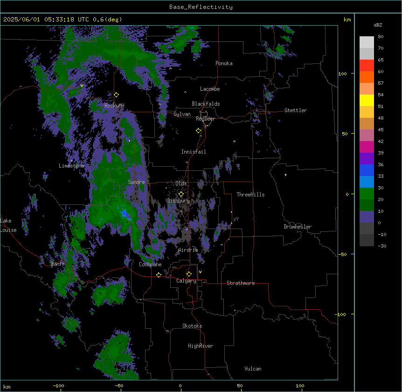Click the Drumheller label
The image size is (402, 392).
[x=298, y=227]
